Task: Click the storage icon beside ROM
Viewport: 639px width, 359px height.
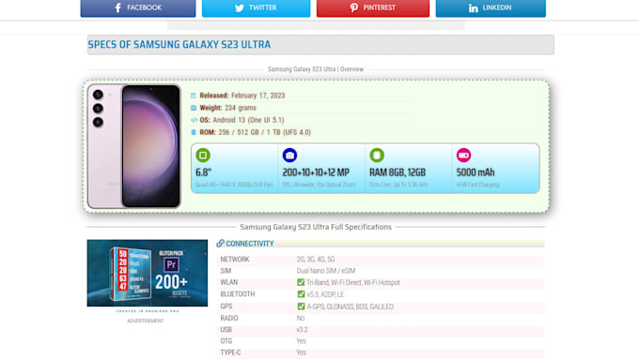Action: pyautogui.click(x=194, y=132)
